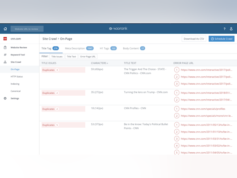The height and width of the screenshot is (178, 237).
Task: Open the specials/more/cnn-le URL link
Action: tap(207, 116)
